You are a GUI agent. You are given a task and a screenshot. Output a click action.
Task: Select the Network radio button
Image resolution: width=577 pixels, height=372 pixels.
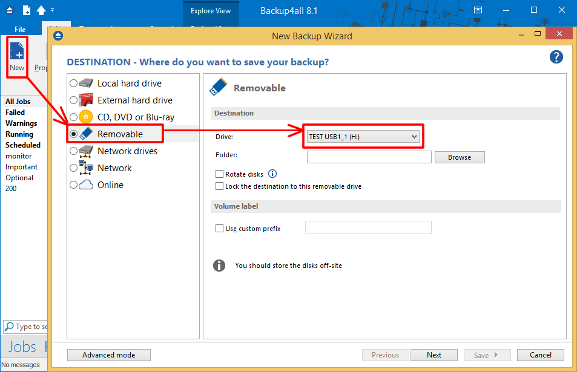pyautogui.click(x=74, y=168)
